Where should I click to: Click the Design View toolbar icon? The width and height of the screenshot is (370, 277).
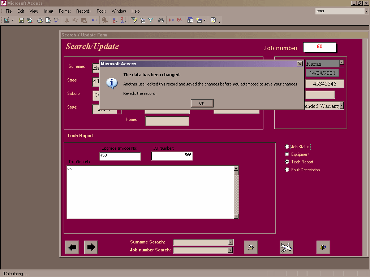tap(7, 20)
